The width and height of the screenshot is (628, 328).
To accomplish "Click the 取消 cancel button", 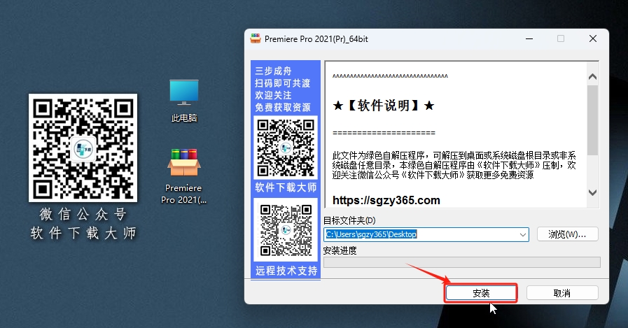I will (562, 293).
